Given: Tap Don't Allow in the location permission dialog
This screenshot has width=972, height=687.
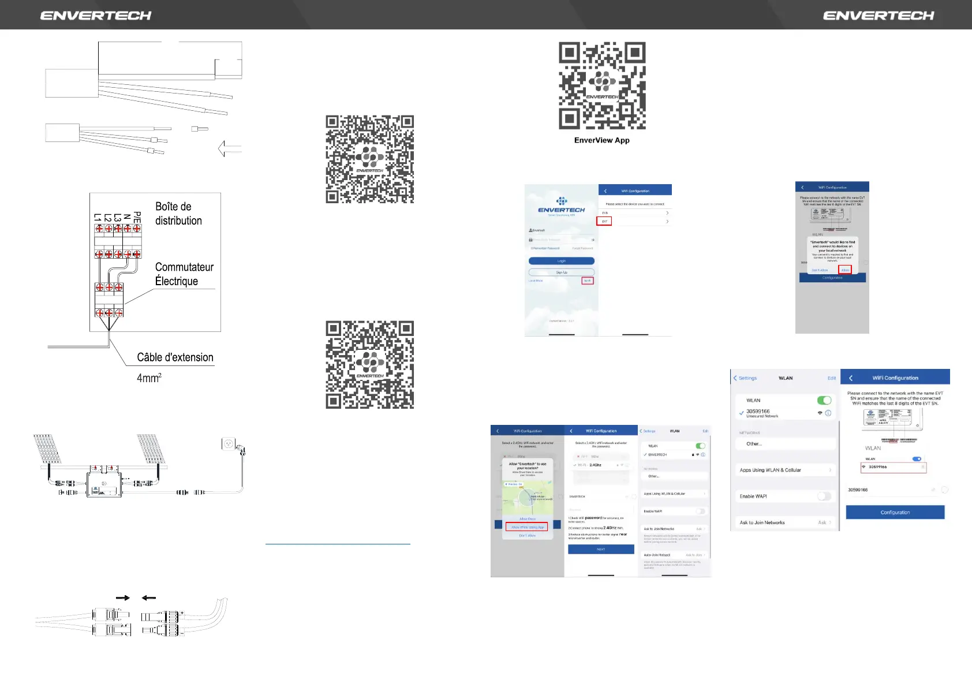Looking at the screenshot, I should [x=528, y=536].
